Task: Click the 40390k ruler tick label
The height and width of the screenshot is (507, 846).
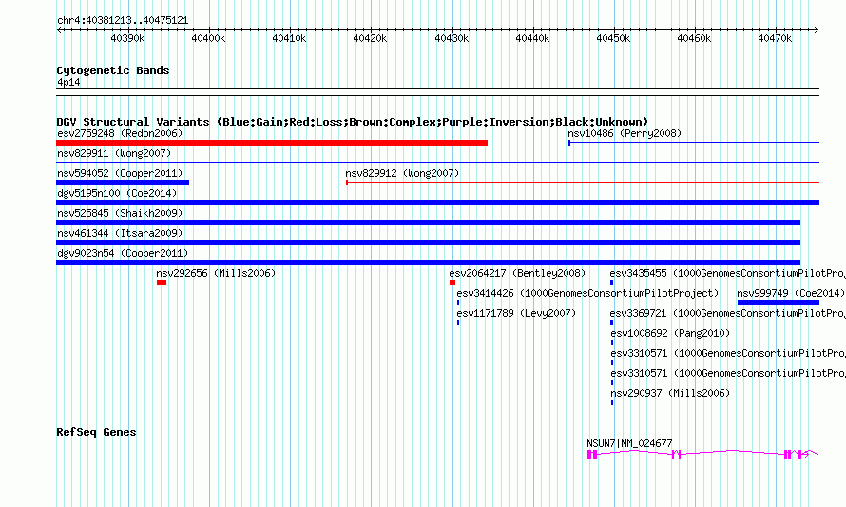Action: click(x=127, y=38)
